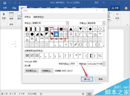Select the hollow white star symbol
Screen dimensions: 130x96
tap(61, 34)
